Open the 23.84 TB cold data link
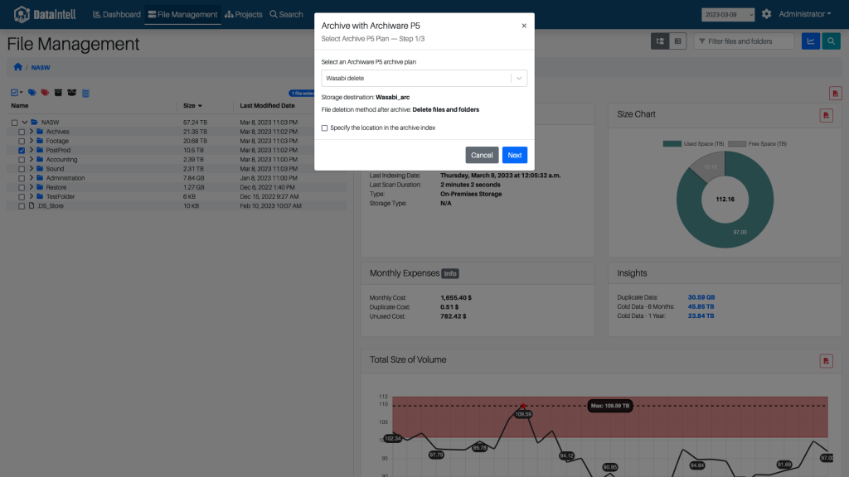Image resolution: width=849 pixels, height=477 pixels. (701, 316)
